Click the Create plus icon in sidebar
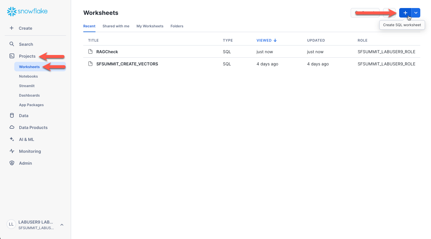Screen dimensions: 431x239 tap(12, 28)
